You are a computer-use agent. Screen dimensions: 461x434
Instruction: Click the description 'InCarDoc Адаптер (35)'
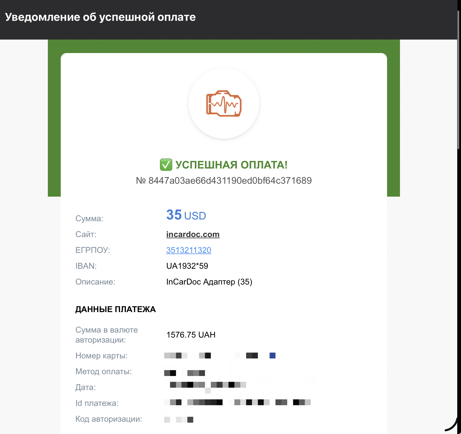(x=209, y=282)
